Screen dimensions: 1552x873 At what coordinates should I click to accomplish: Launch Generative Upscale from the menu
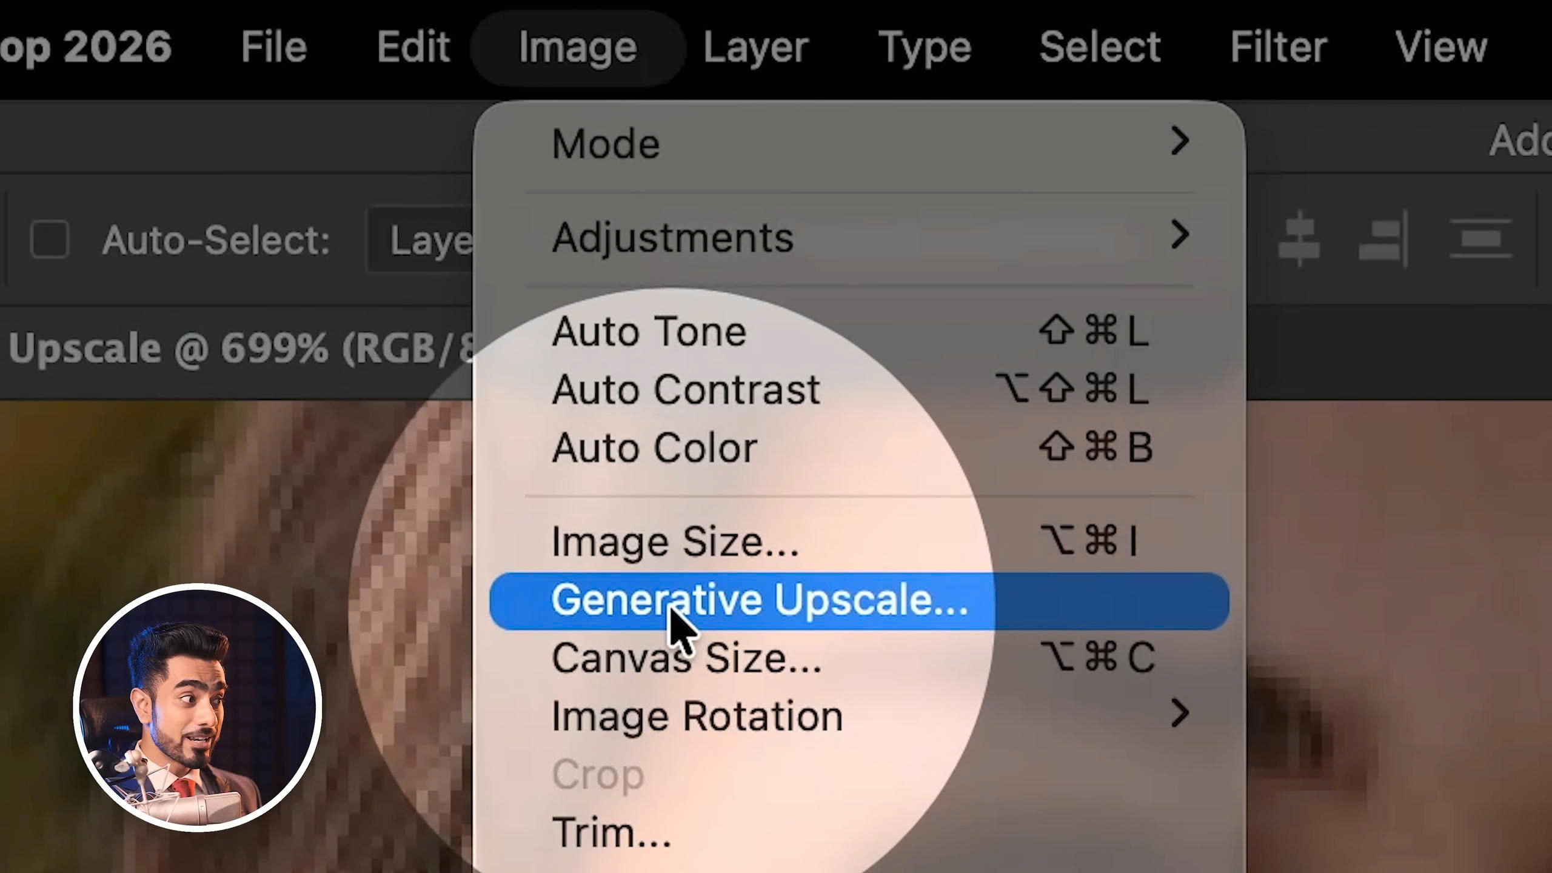(x=760, y=600)
